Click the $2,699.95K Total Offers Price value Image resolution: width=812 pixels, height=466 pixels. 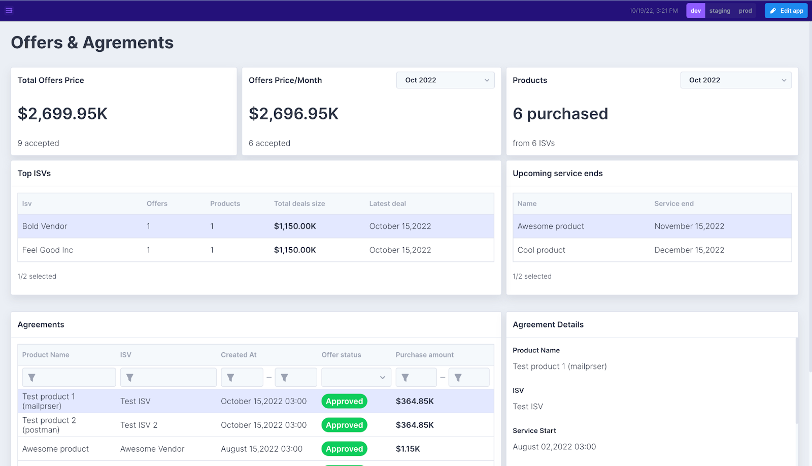click(x=62, y=114)
